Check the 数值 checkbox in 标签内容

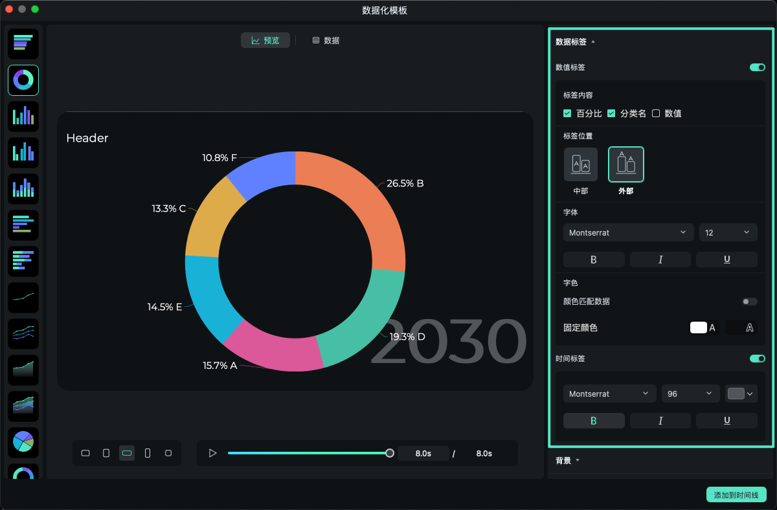point(657,113)
